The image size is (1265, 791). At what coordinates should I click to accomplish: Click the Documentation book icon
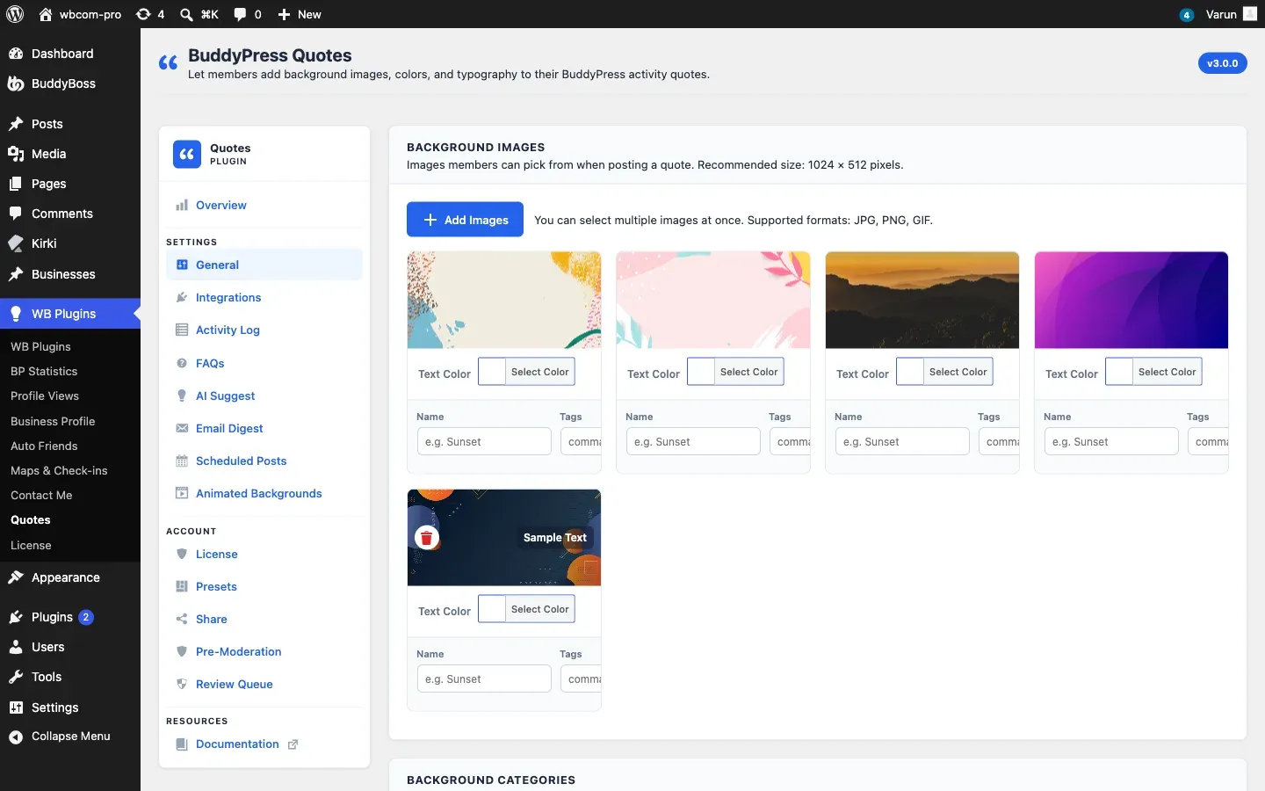pyautogui.click(x=182, y=744)
